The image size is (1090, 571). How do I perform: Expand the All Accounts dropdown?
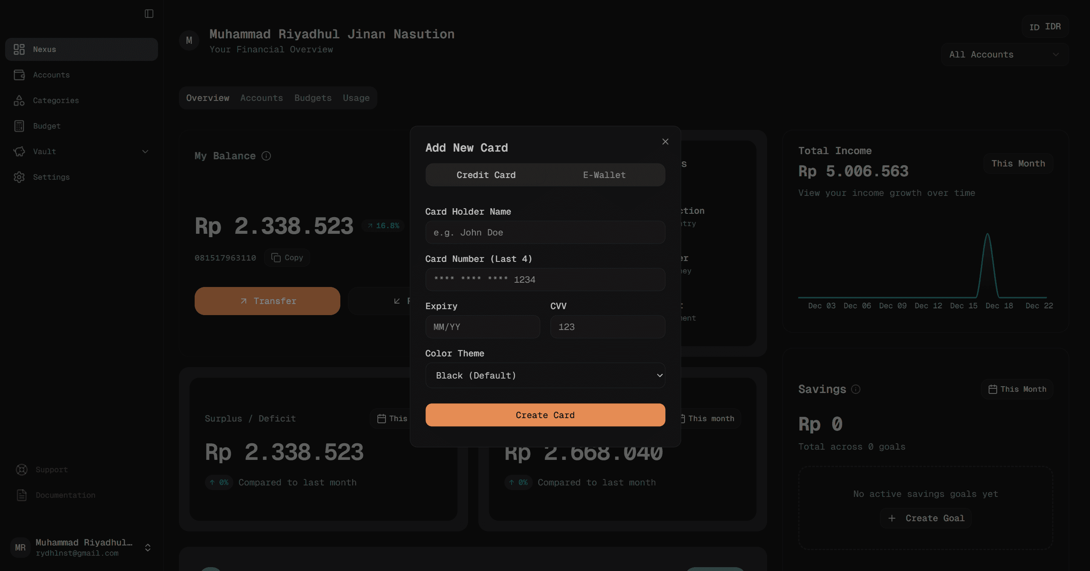point(1004,55)
